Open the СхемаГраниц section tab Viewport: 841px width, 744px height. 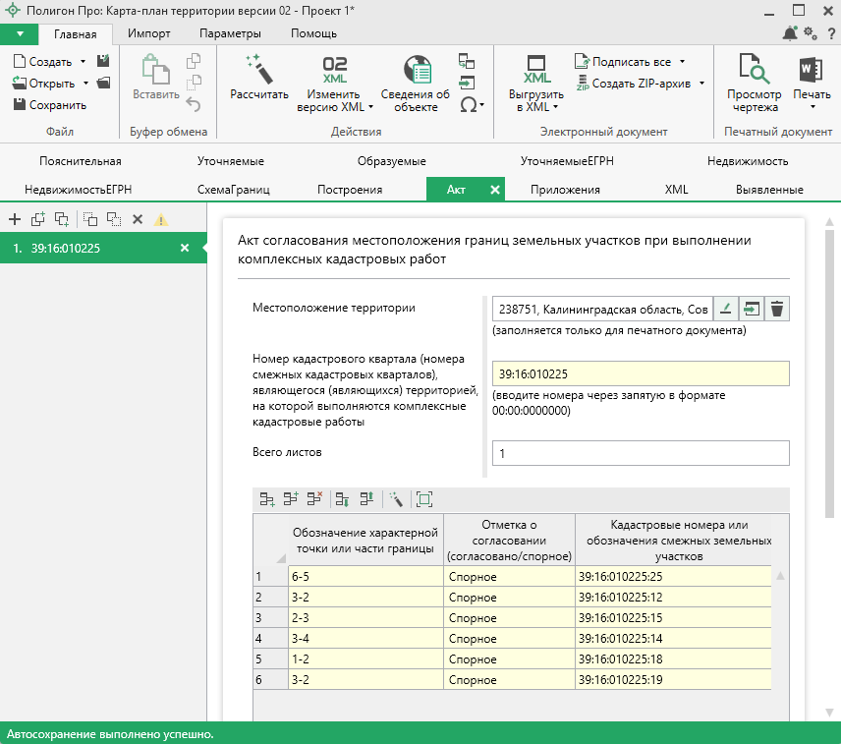point(233,190)
